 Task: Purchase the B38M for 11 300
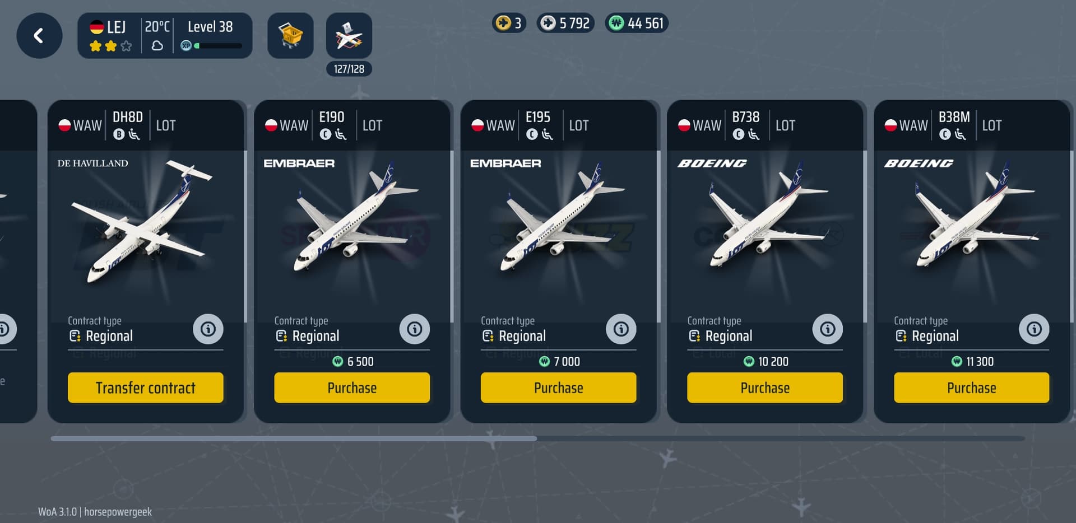click(972, 387)
